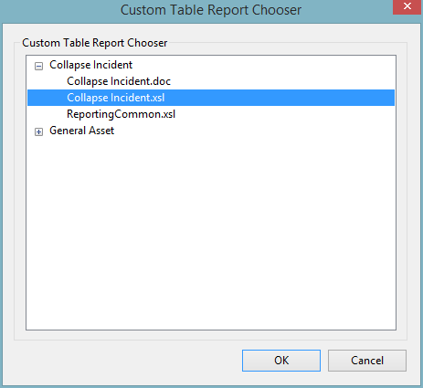This screenshot has width=423, height=388.
Task: Select ReportingCommon.xsl report file
Action: point(121,114)
